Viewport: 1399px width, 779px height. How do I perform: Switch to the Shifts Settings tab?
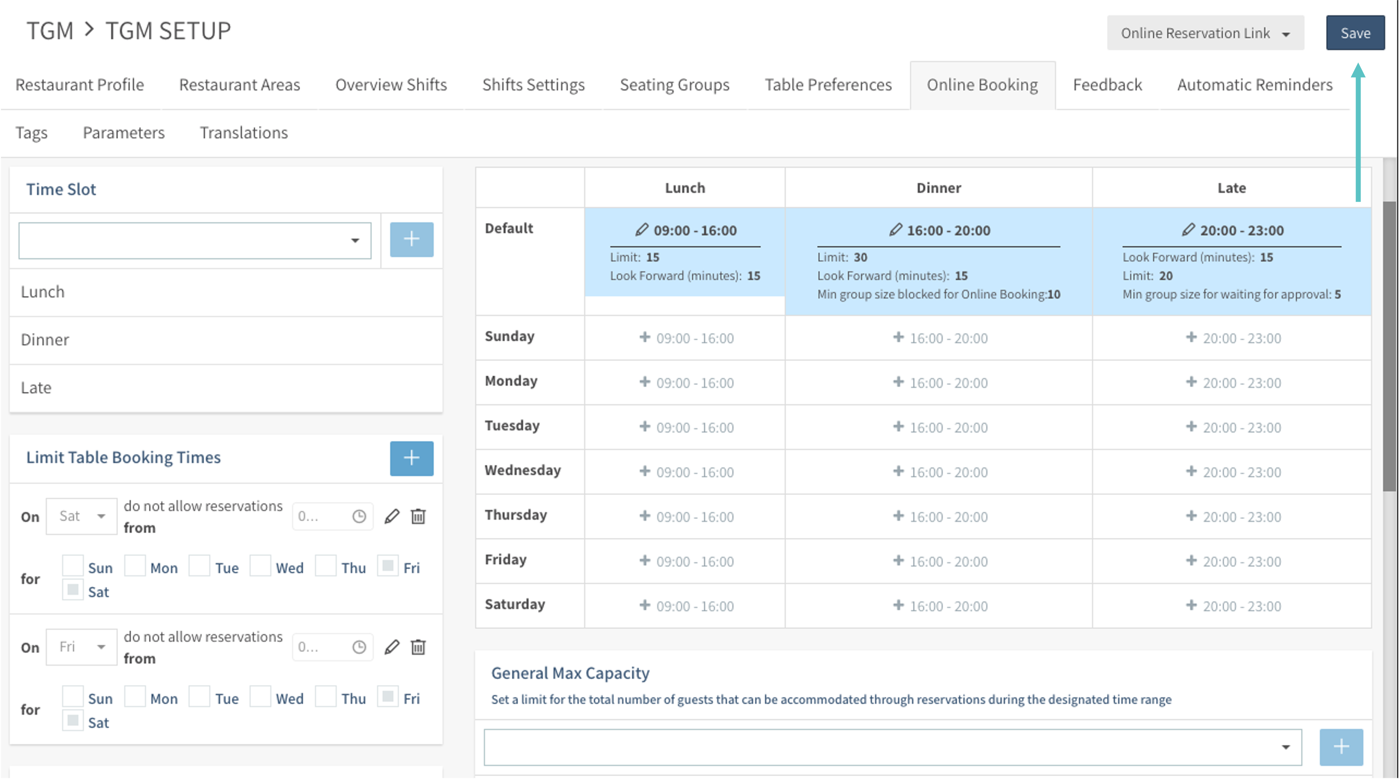click(533, 85)
